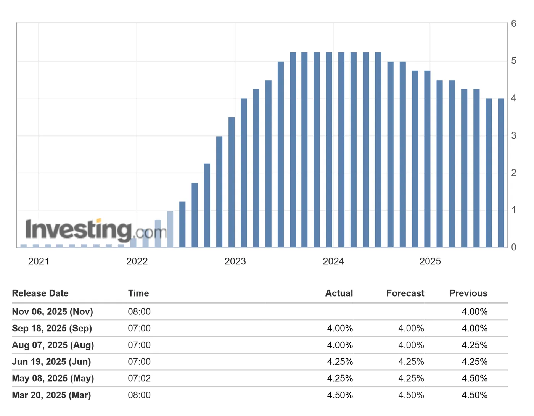Click the Aug 07, 2025 release date
The height and width of the screenshot is (416, 534).
pyautogui.click(x=53, y=345)
